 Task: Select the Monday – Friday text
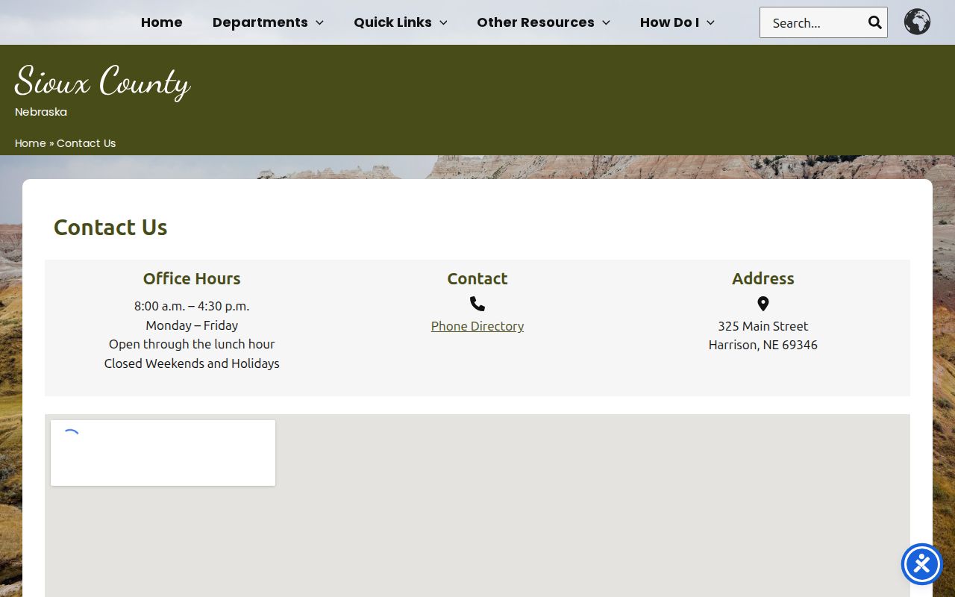point(192,325)
